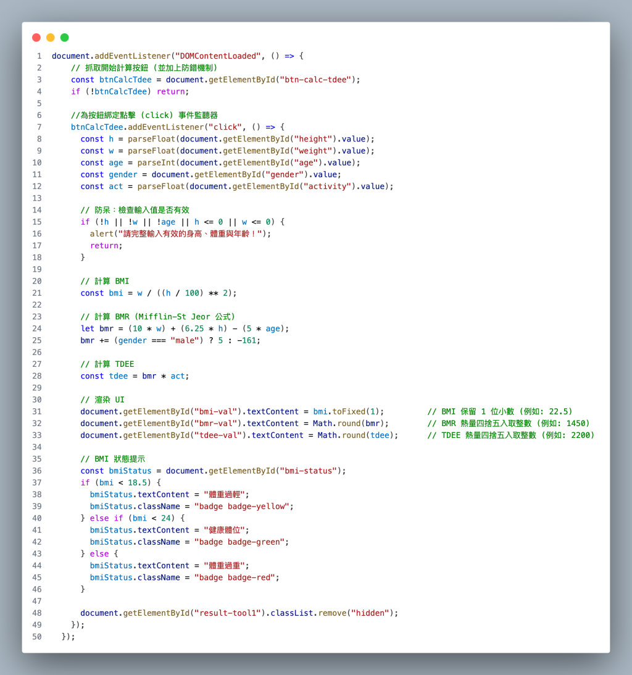This screenshot has height=675, width=632.
Task: Click the comment with example 22.5
Action: click(x=500, y=411)
